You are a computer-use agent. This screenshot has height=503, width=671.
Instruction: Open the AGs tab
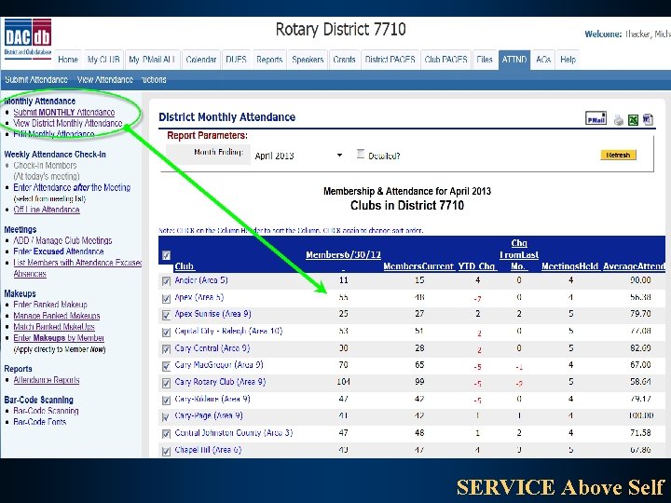point(543,60)
